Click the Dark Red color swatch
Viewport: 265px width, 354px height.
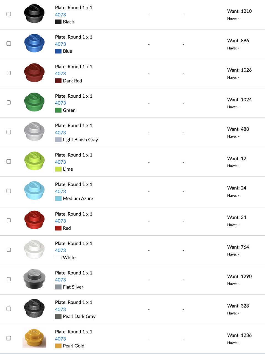click(x=58, y=81)
